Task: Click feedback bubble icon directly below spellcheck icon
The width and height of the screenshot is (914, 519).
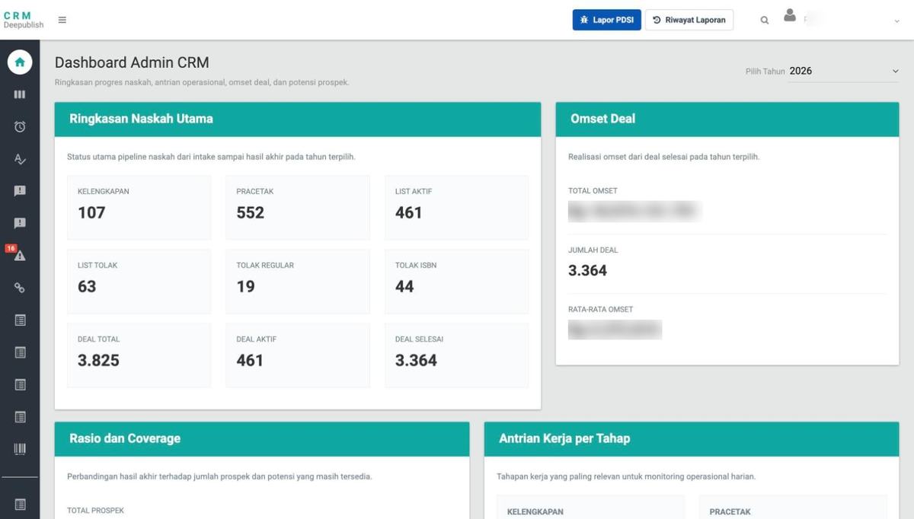Action: click(20, 191)
